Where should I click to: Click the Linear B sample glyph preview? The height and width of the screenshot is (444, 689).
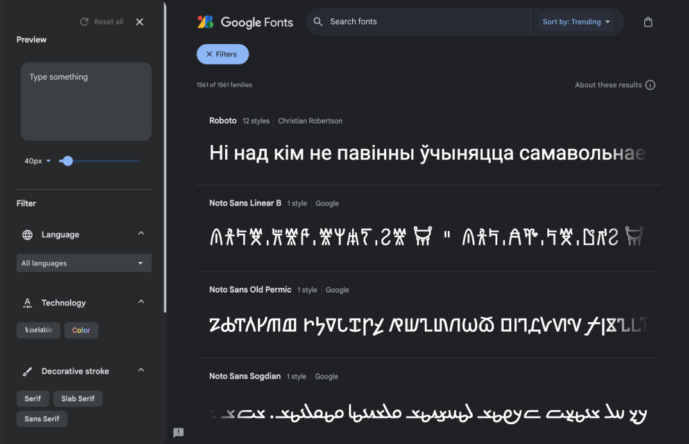426,236
